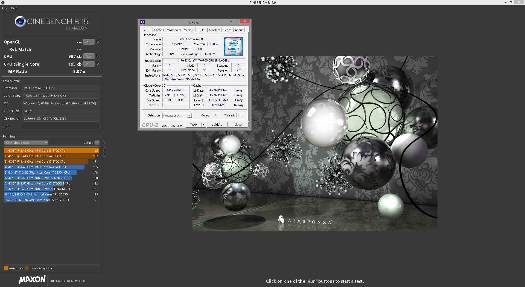This screenshot has height=287, width=525.
Task: Click the Details arrow icon in Ranking
Action: [97, 143]
